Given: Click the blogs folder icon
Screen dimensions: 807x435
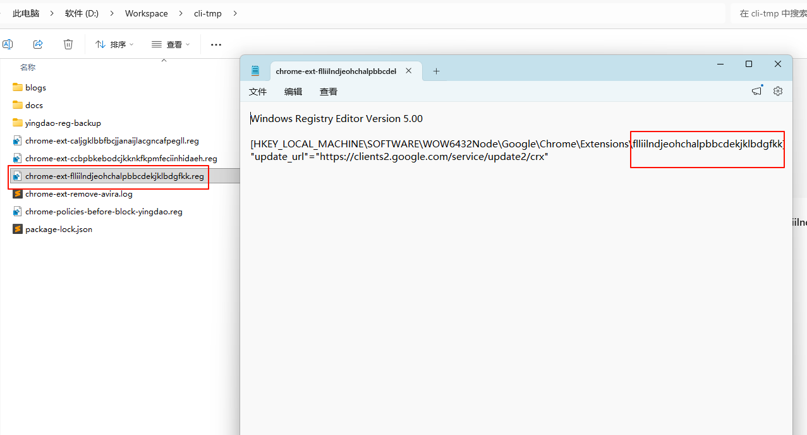Looking at the screenshot, I should click(18, 87).
